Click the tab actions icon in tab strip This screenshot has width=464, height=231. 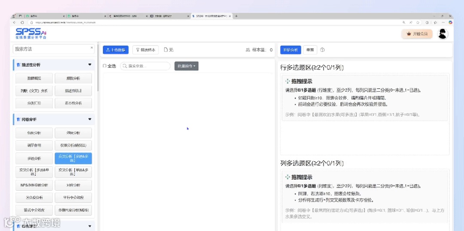(x=21, y=16)
